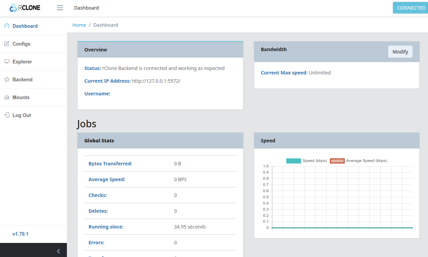This screenshot has width=428, height=257.
Task: Open Configs from the sidebar icon
Action: click(7, 44)
